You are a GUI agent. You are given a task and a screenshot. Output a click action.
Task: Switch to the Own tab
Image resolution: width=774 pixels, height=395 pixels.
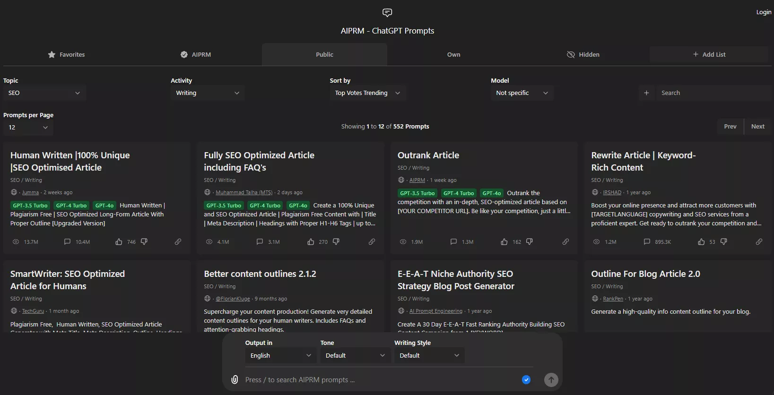pyautogui.click(x=454, y=55)
